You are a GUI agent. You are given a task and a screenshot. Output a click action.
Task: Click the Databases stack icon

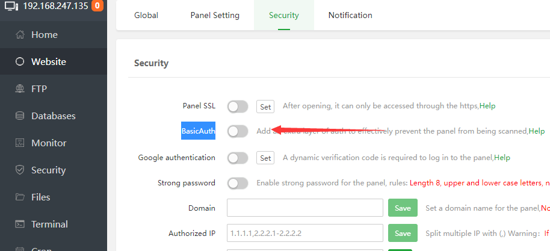tap(20, 116)
